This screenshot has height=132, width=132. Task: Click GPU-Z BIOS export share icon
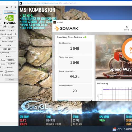(4, 27)
